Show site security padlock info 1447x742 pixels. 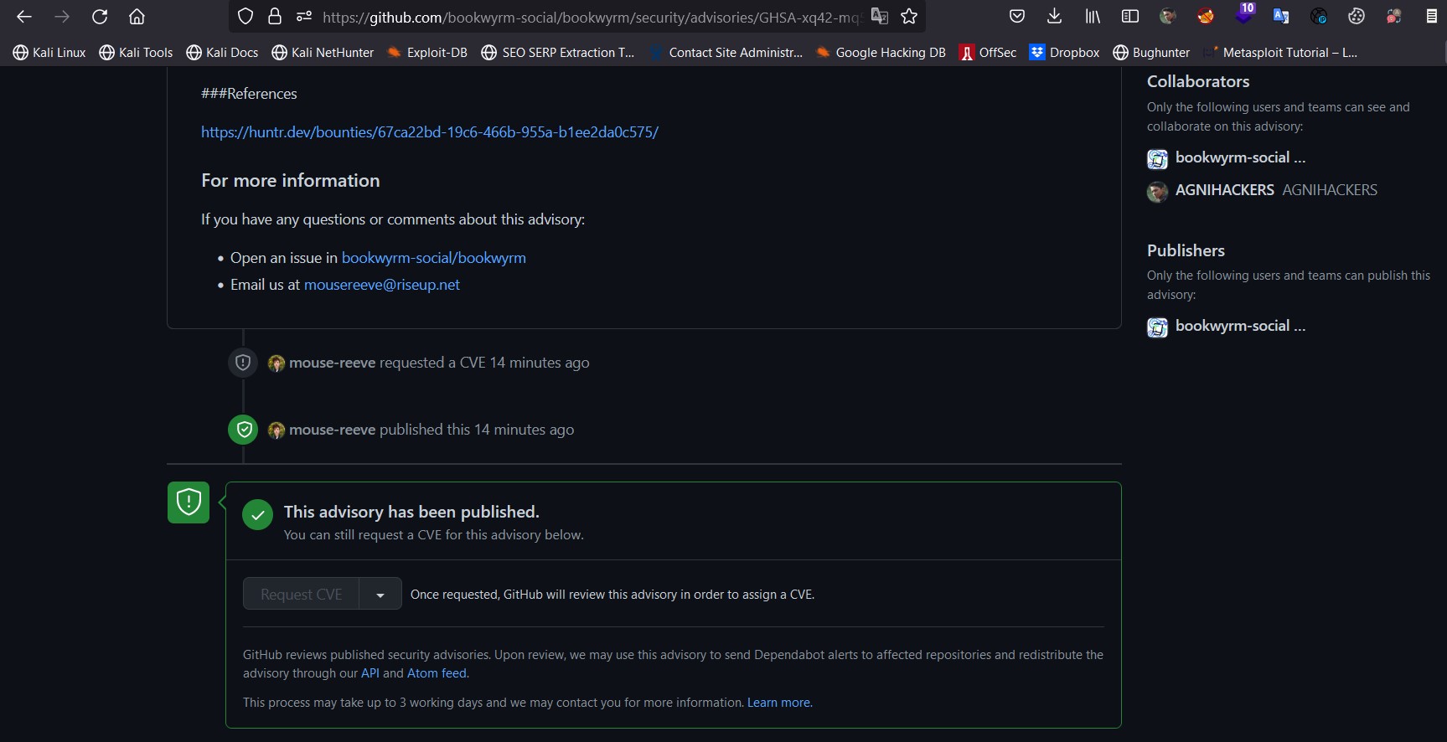click(x=275, y=16)
